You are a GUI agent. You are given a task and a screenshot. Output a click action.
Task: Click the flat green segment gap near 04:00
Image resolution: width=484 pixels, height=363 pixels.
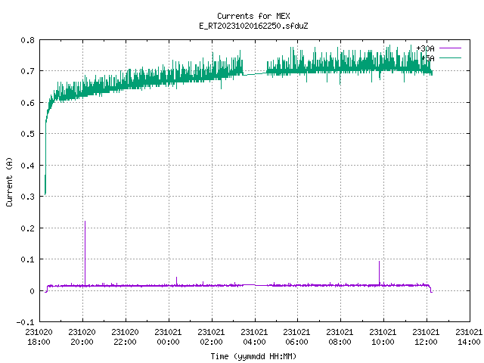coord(255,74)
